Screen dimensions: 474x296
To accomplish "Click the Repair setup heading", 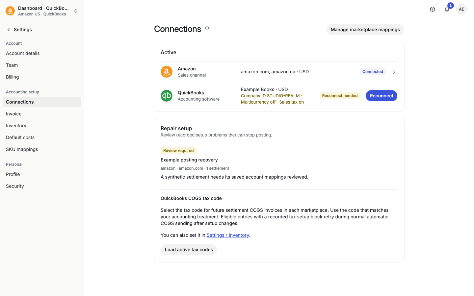I will tap(176, 128).
